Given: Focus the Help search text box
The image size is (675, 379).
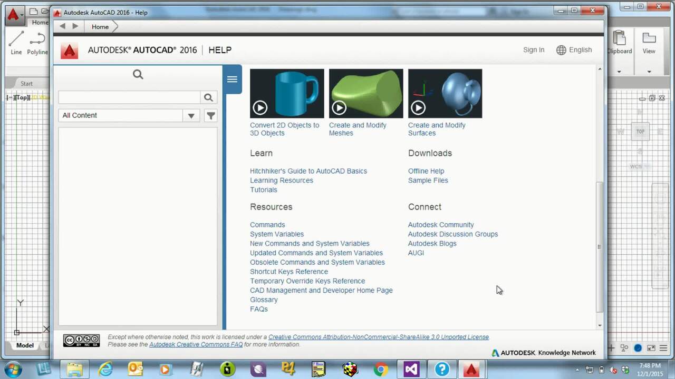Looking at the screenshot, I should [x=130, y=97].
